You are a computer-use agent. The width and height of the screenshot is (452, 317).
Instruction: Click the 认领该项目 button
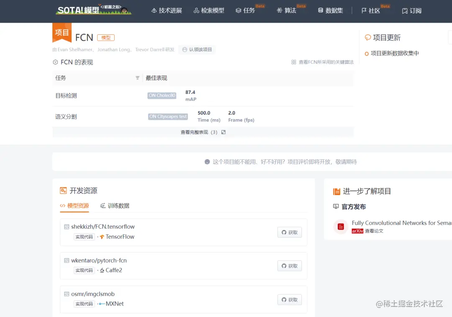tap(197, 49)
